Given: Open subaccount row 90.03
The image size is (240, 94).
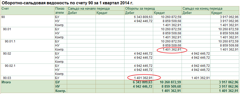Looking at the screenshot, I should tap(7, 78).
